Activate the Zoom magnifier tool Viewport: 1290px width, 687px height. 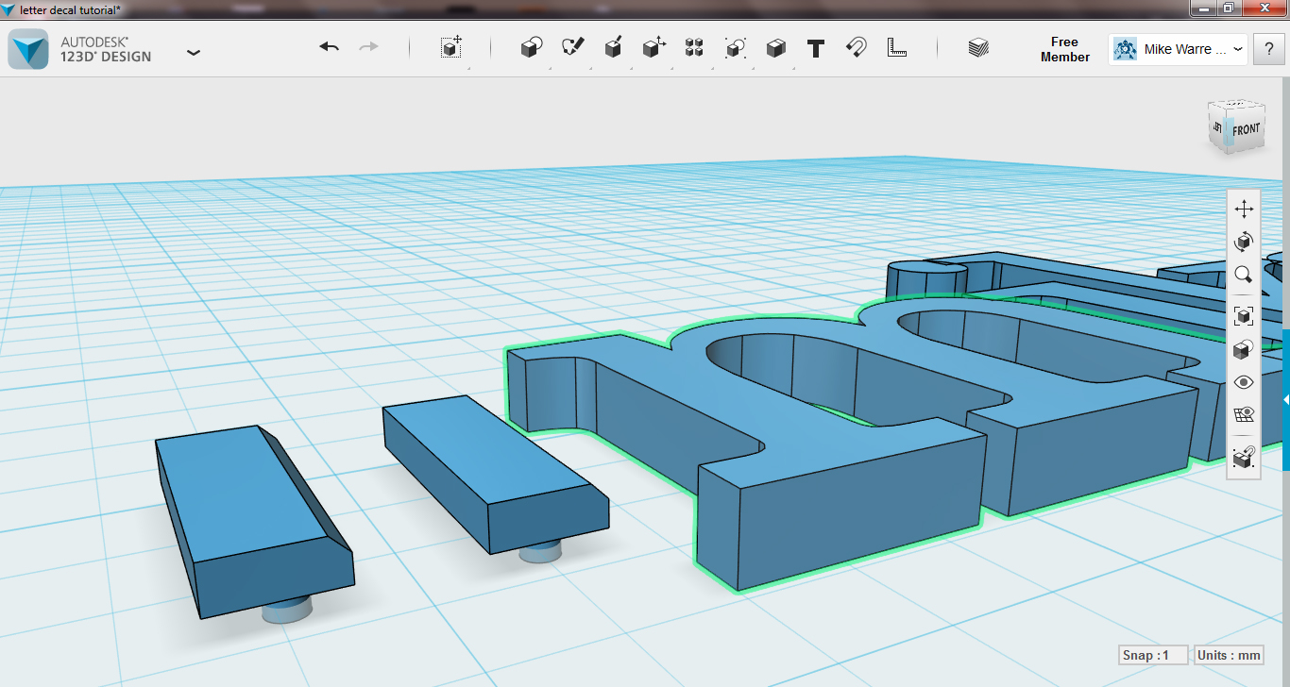(1244, 276)
